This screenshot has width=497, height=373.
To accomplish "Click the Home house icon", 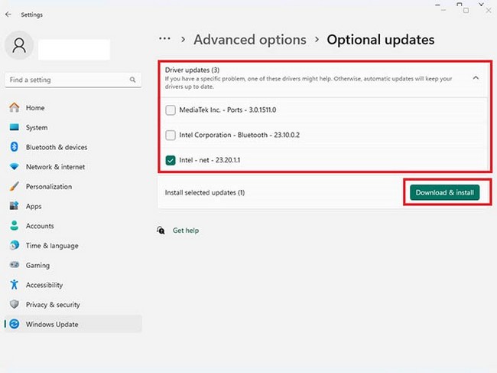I will point(15,107).
